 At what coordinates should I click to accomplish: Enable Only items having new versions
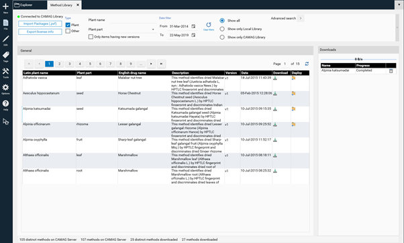(91, 37)
